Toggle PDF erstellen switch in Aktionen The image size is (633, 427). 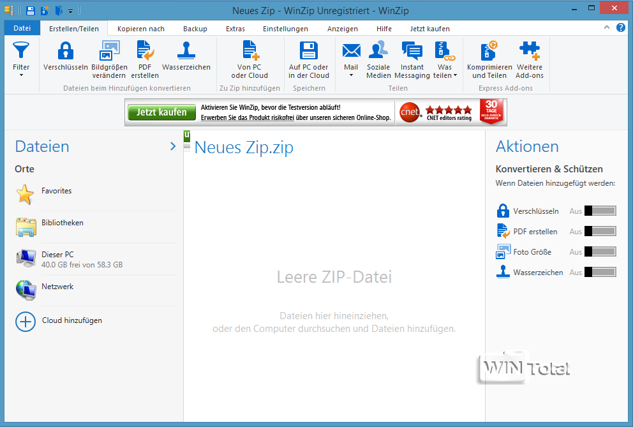pyautogui.click(x=600, y=231)
